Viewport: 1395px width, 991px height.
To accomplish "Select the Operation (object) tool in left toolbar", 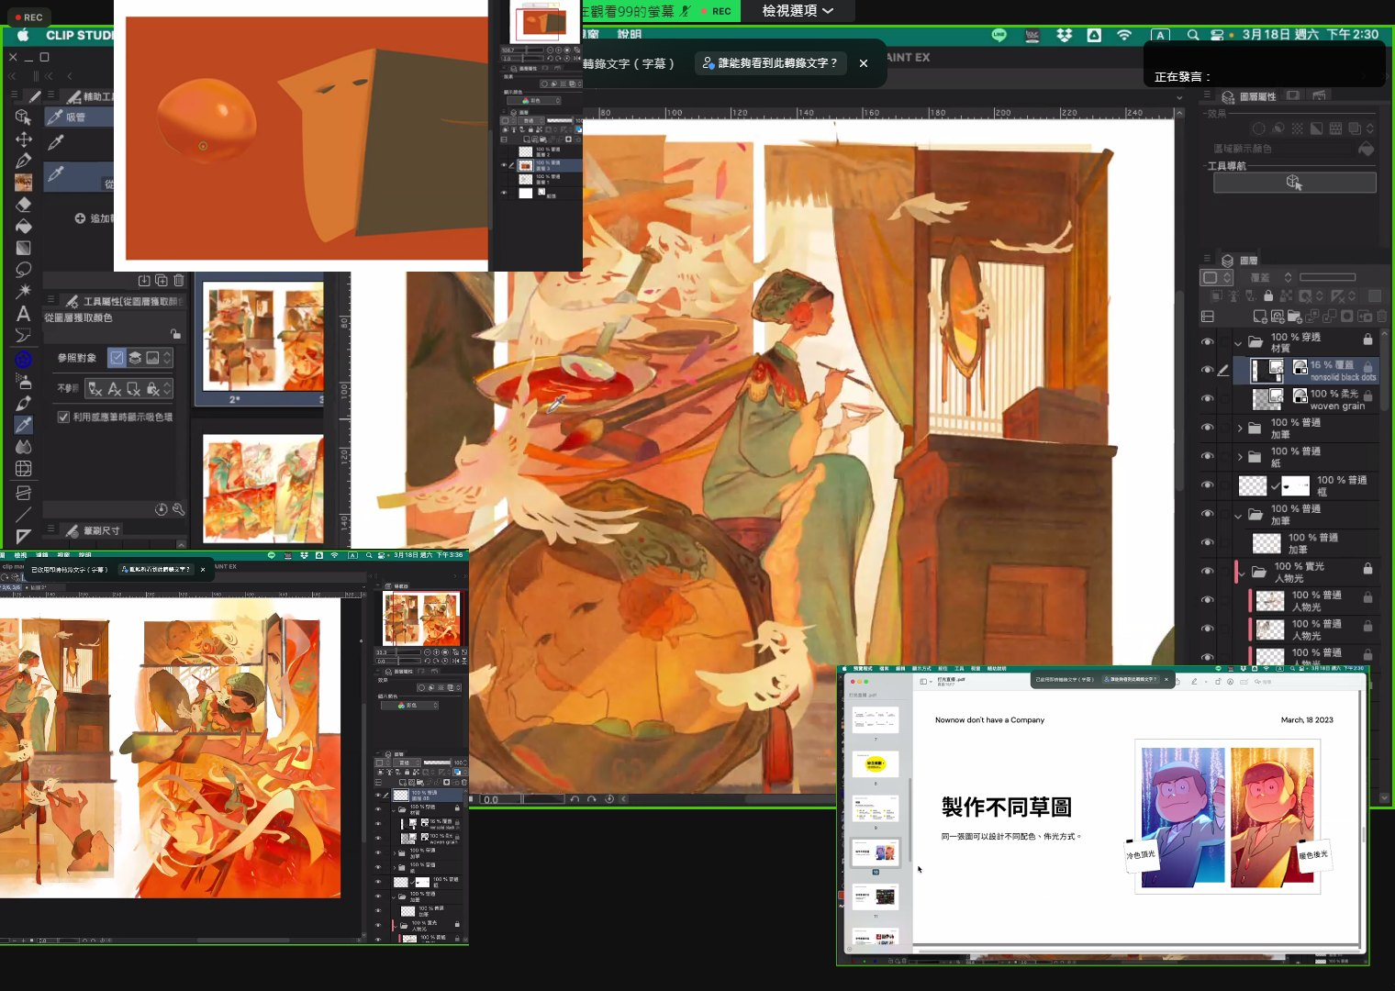I will point(23,117).
